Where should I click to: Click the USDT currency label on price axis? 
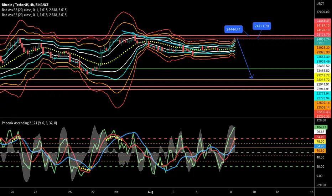(320, 4)
